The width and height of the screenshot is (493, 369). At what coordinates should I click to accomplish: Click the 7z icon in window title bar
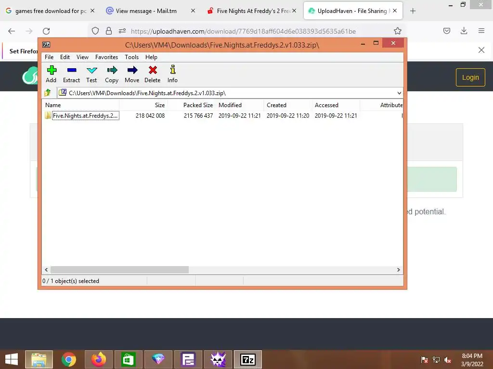coord(46,45)
